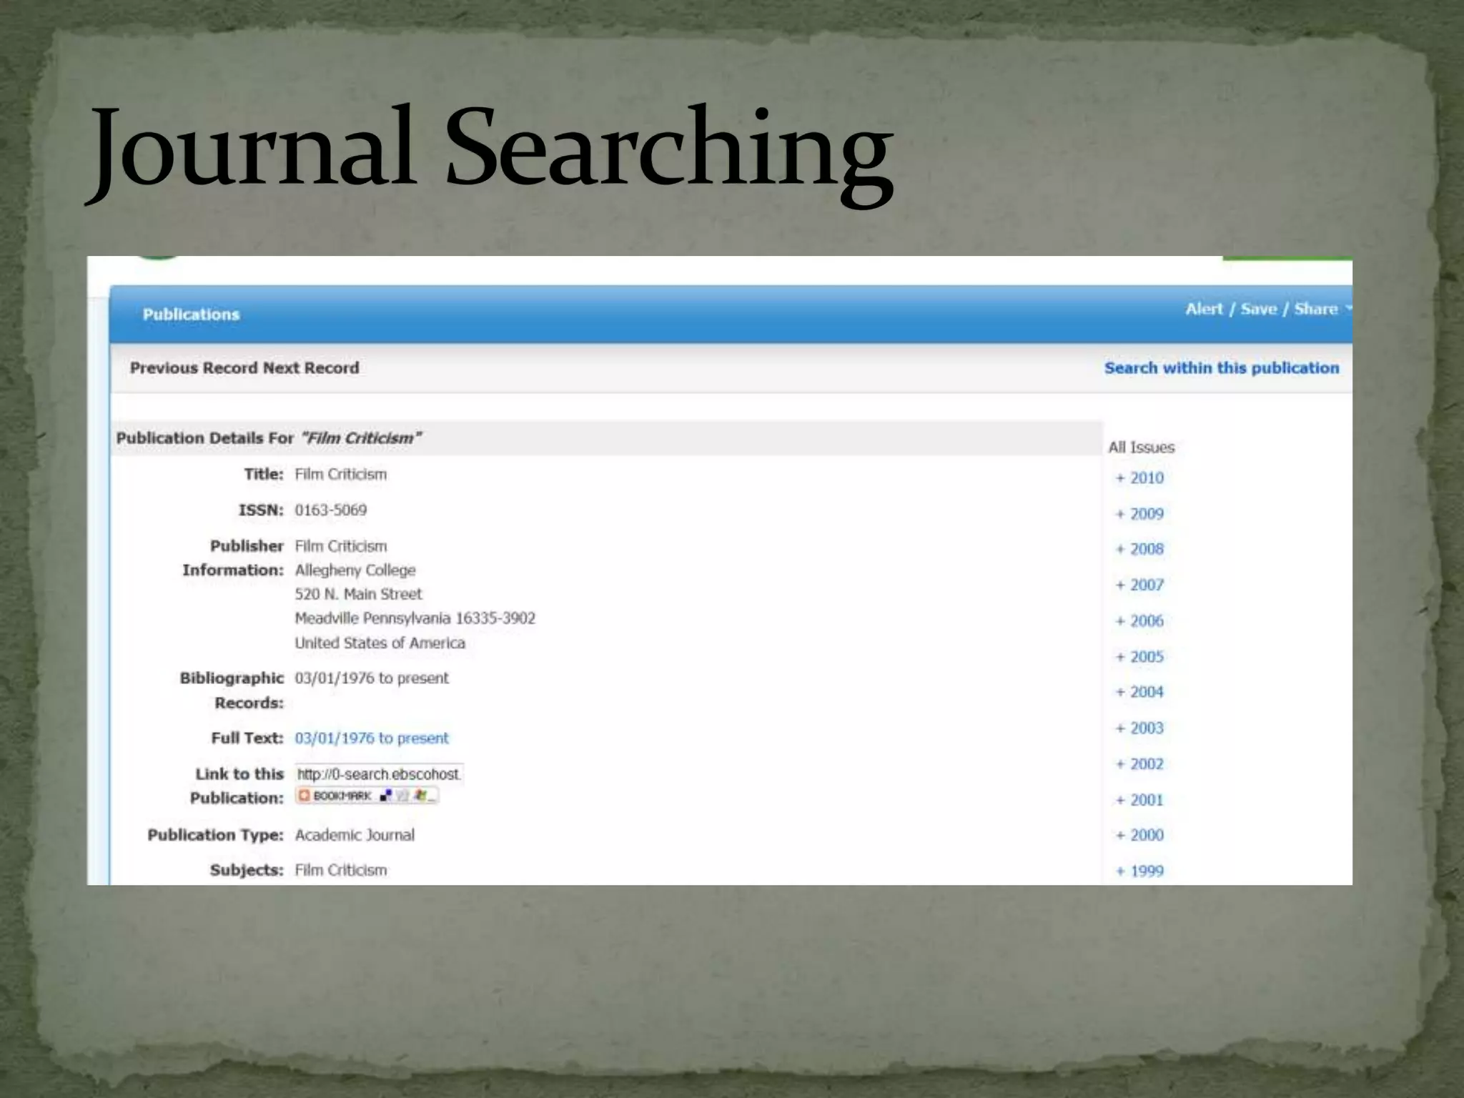Click the Link to this Publication URL field
1464x1098 pixels.
pyautogui.click(x=378, y=773)
